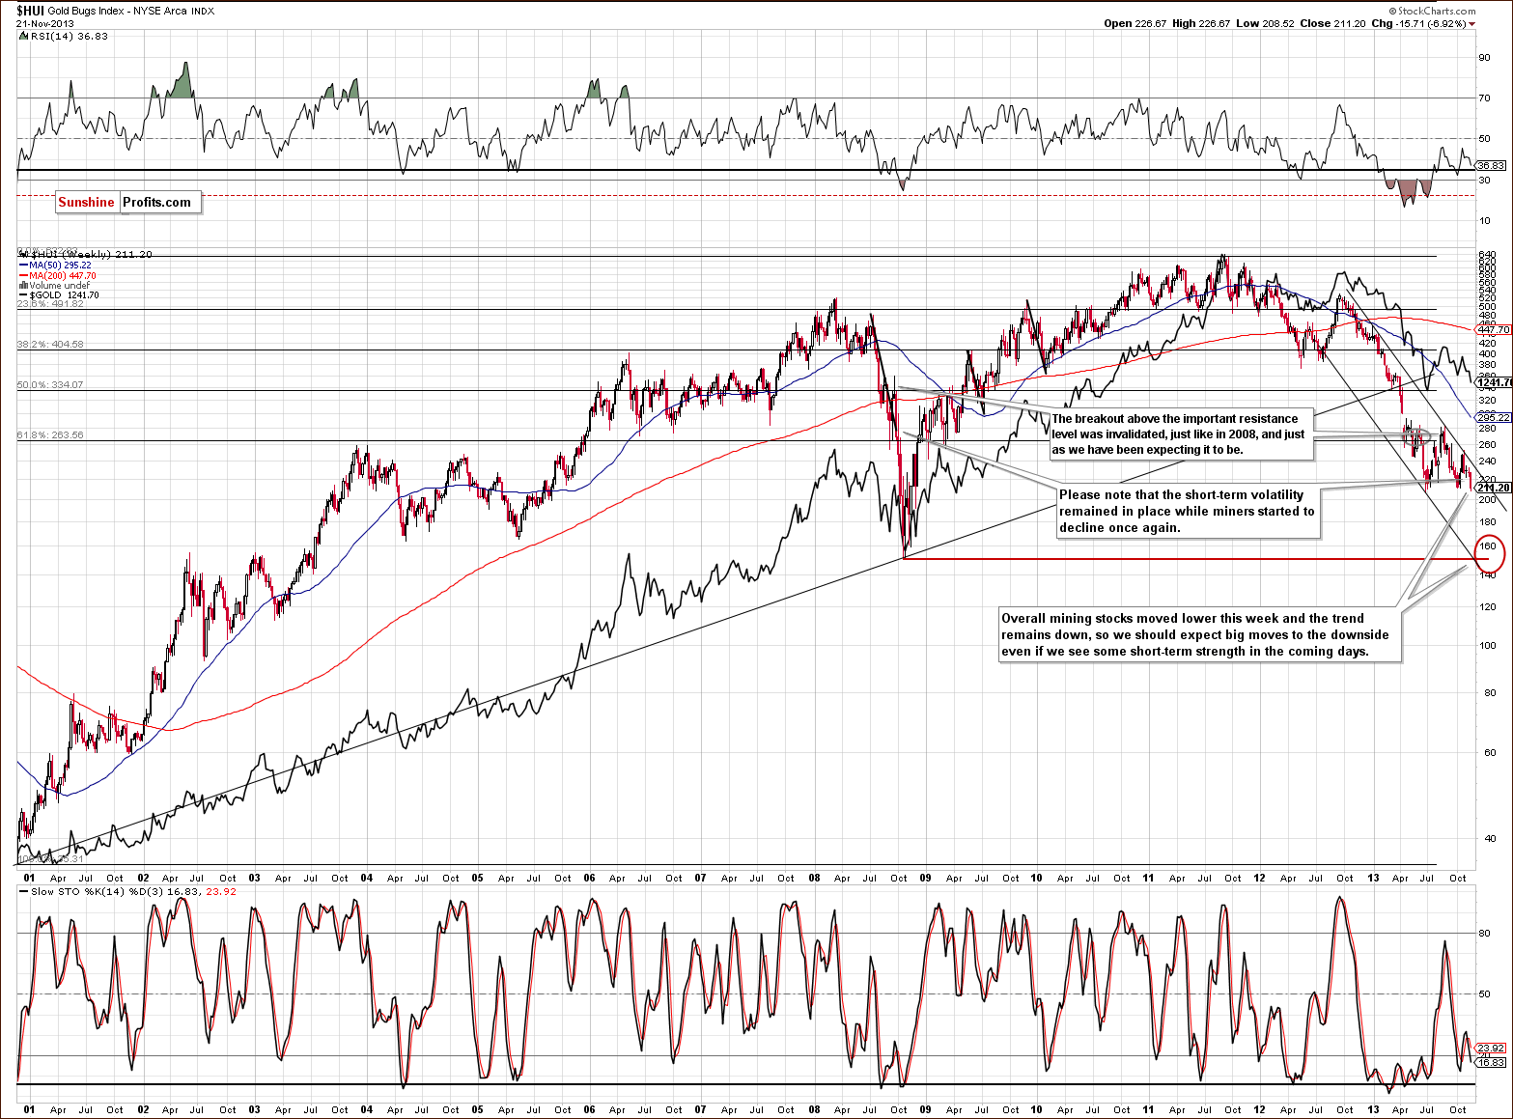Click the Volume undef legend bar icon

24,286
